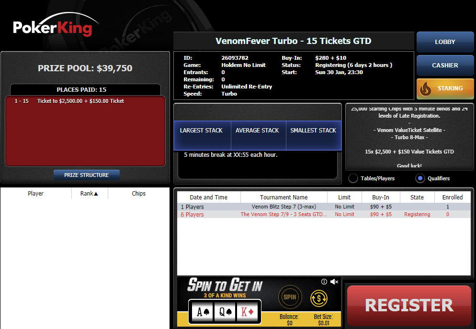Sort by the Chips column header
Screen dimensions: 476x329
[x=139, y=194]
